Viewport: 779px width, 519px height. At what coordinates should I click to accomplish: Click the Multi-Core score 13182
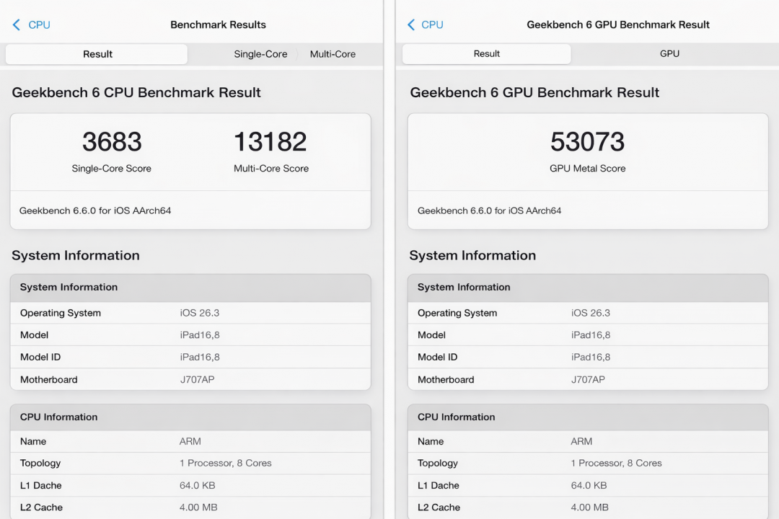point(270,141)
